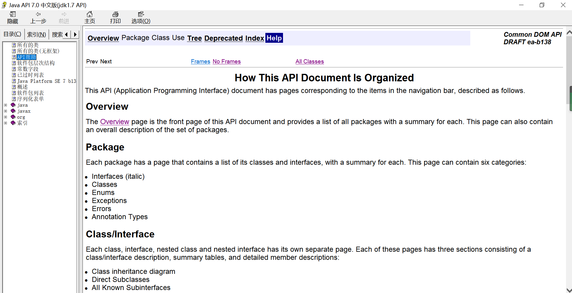Open the Options (选项) toolbar icon
The width and height of the screenshot is (572, 293).
click(x=141, y=14)
